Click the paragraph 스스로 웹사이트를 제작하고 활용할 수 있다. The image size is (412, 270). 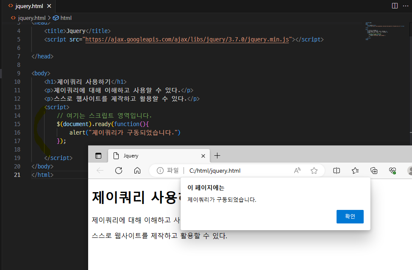(159, 236)
